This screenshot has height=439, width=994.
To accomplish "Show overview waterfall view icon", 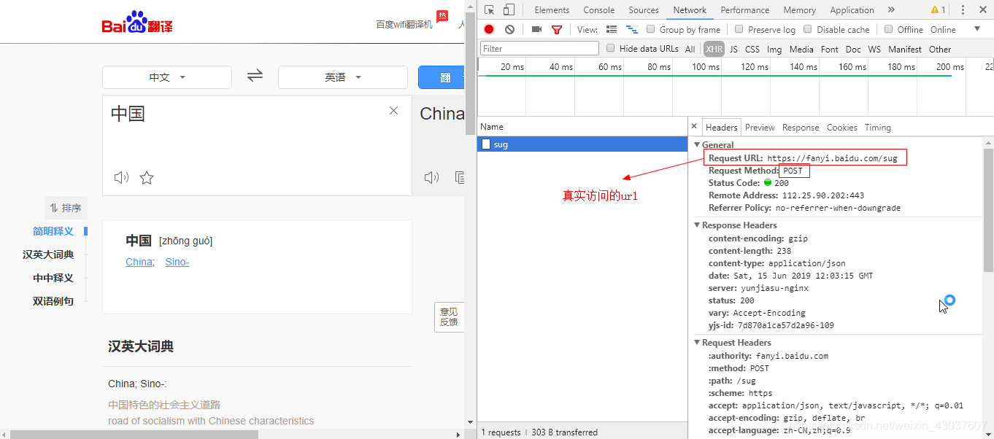I will [632, 29].
